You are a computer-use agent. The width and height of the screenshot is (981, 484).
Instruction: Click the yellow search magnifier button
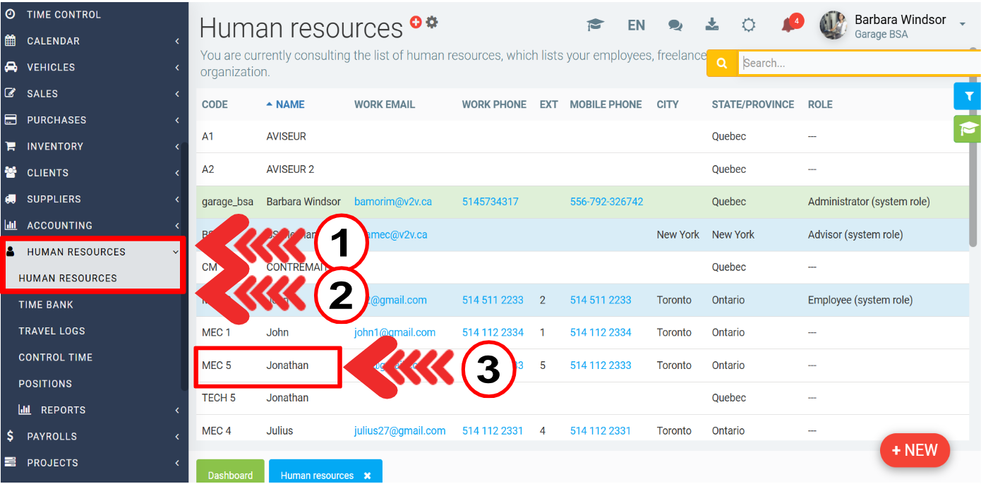[x=722, y=63]
